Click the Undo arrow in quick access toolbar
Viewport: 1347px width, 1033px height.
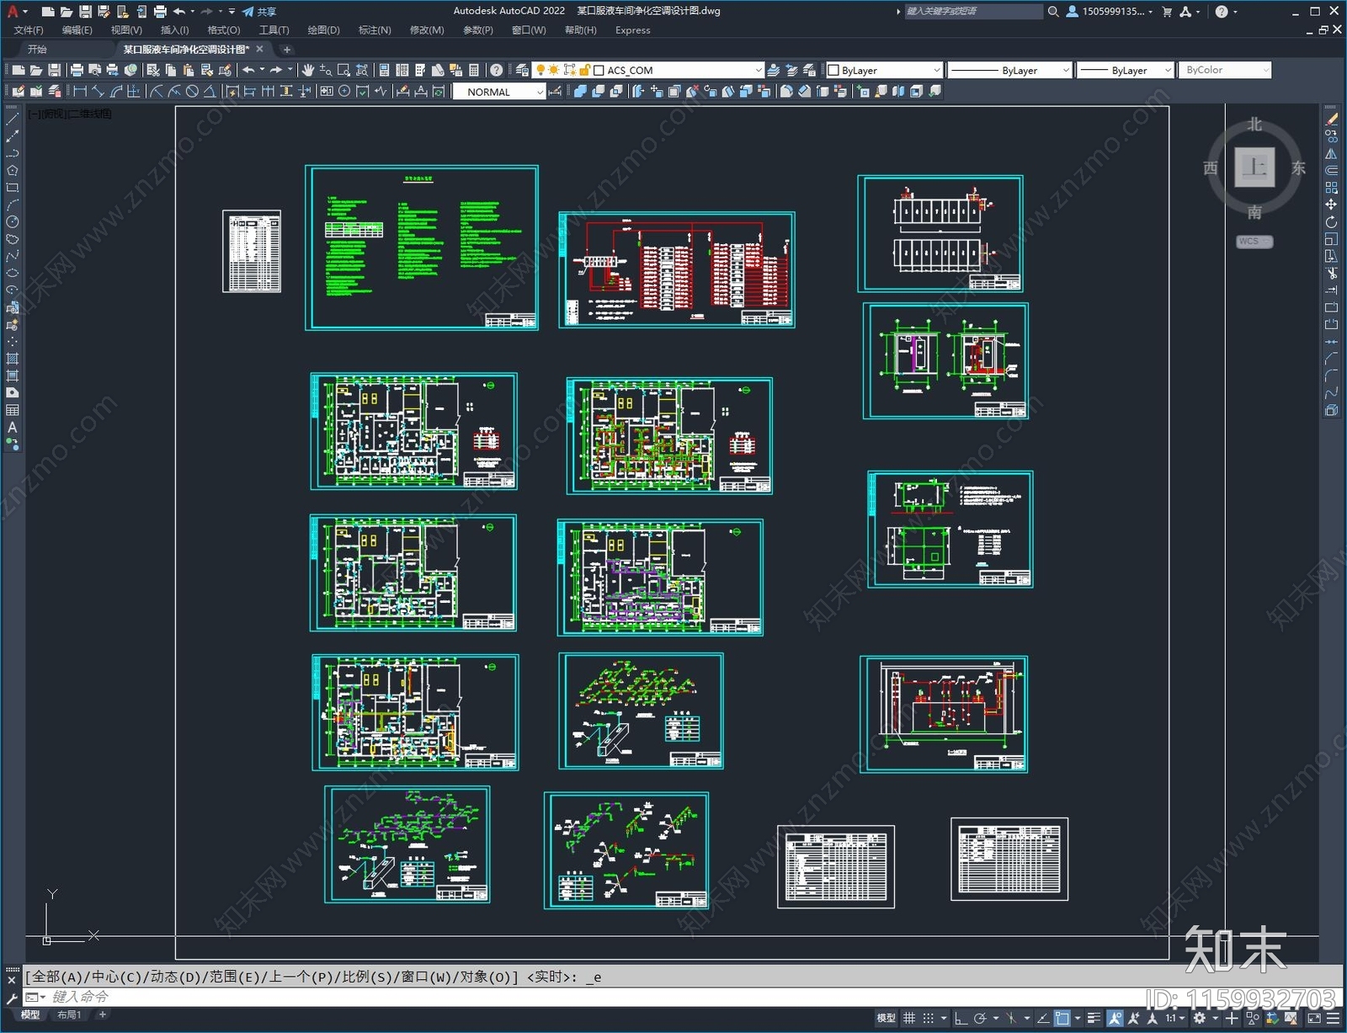coord(179,12)
